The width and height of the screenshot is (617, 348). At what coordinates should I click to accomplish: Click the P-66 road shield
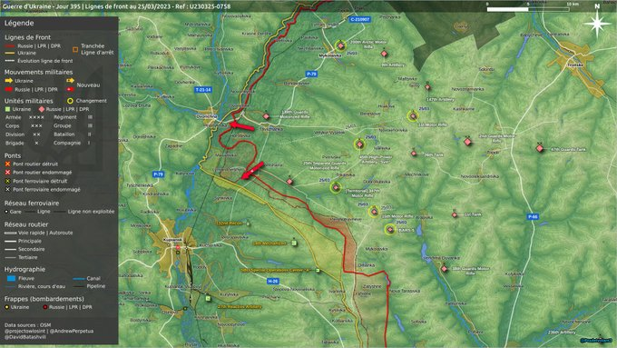[x=533, y=217]
